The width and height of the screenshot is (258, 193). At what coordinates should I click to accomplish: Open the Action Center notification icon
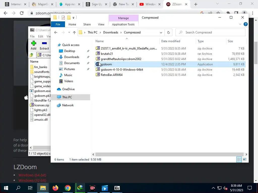pos(250,188)
